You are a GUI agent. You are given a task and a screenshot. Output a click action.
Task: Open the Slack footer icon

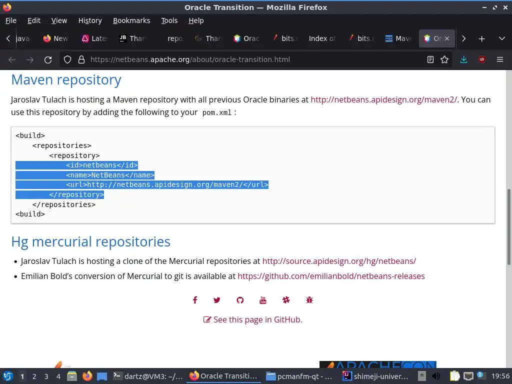tap(286, 300)
